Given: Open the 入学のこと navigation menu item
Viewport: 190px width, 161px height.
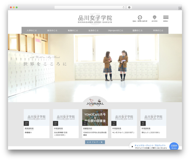Looking at the screenshot, I should 32,30.
